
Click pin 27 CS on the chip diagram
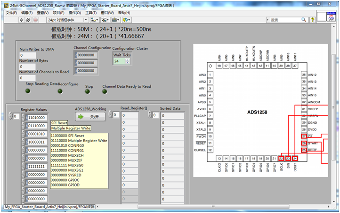[304, 137]
